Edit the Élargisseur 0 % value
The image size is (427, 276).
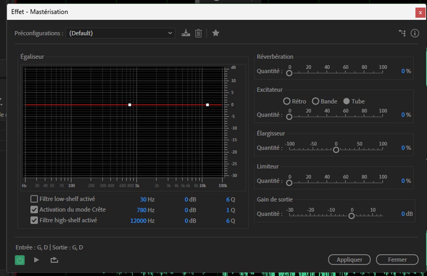(403, 148)
